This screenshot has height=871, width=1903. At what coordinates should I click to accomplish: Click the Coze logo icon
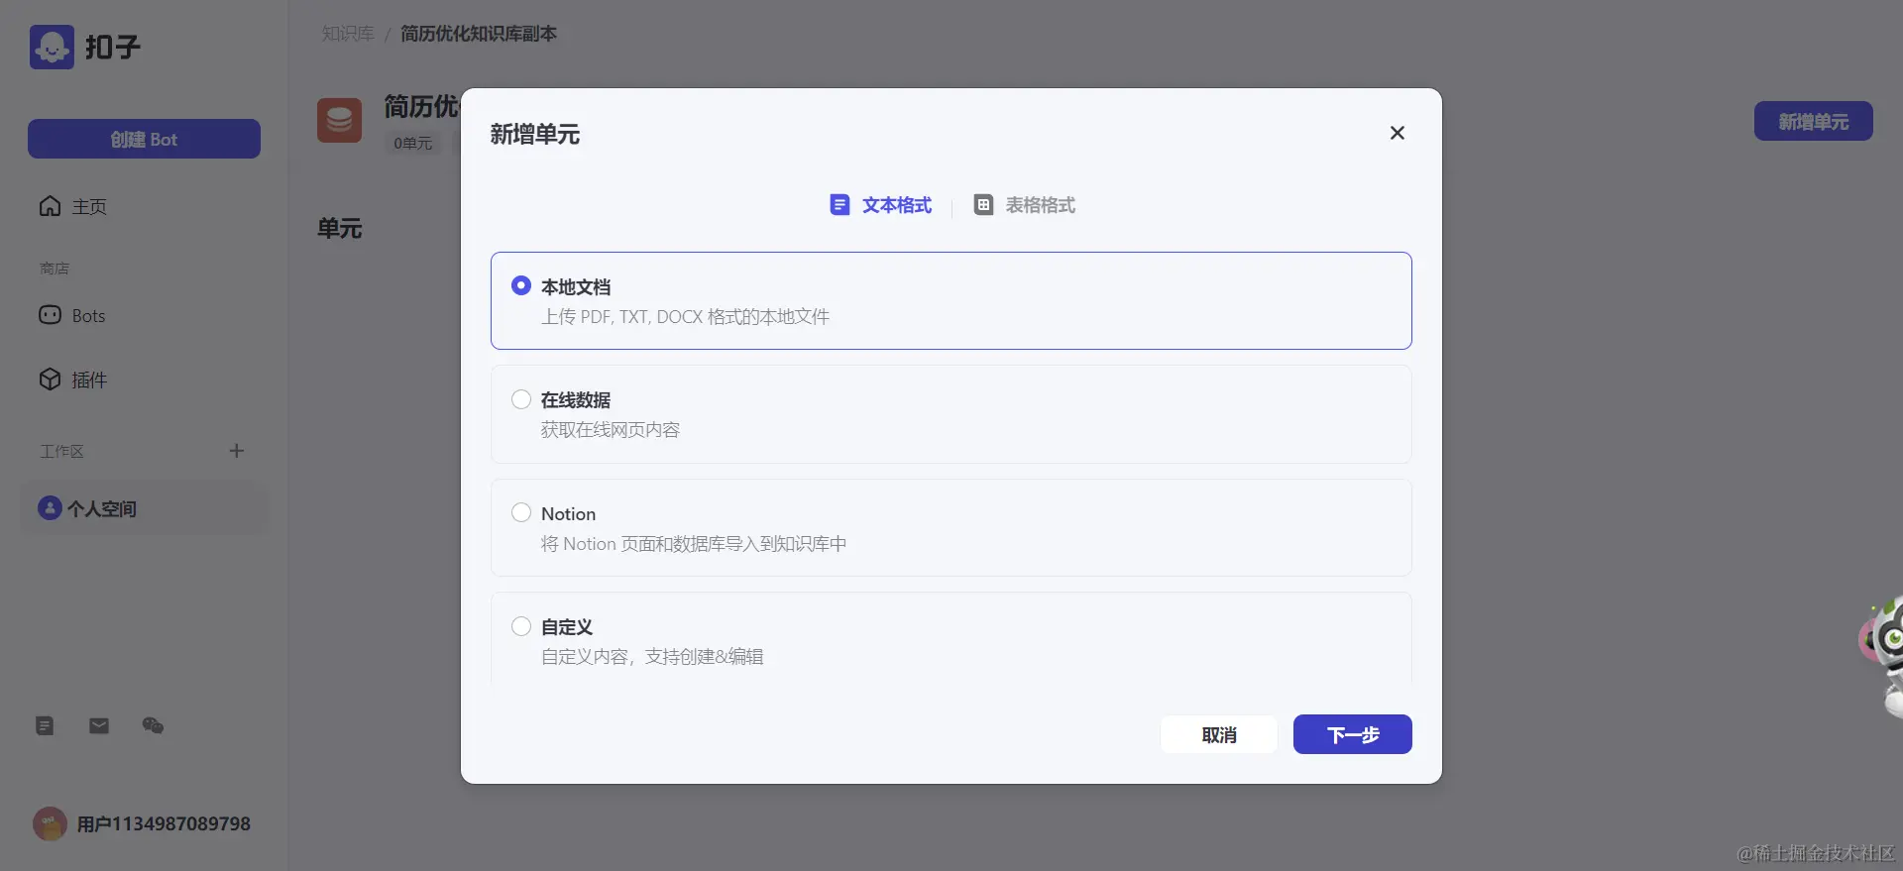tap(52, 47)
